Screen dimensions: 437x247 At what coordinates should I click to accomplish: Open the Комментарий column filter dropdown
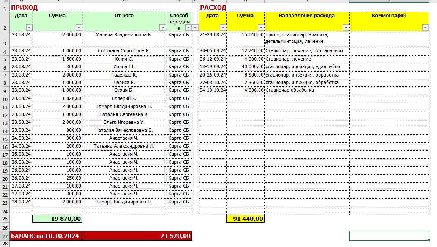[x=425, y=28]
